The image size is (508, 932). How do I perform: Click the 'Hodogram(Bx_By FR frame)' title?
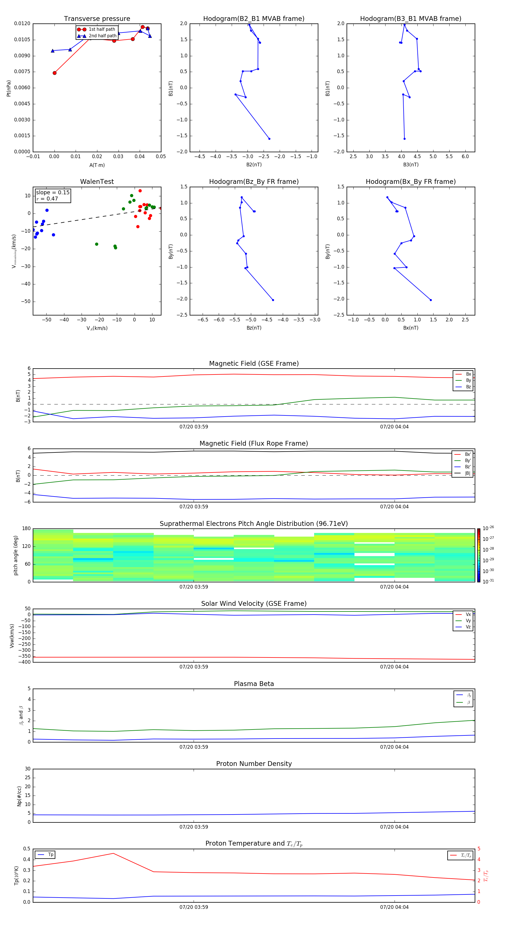[411, 182]
